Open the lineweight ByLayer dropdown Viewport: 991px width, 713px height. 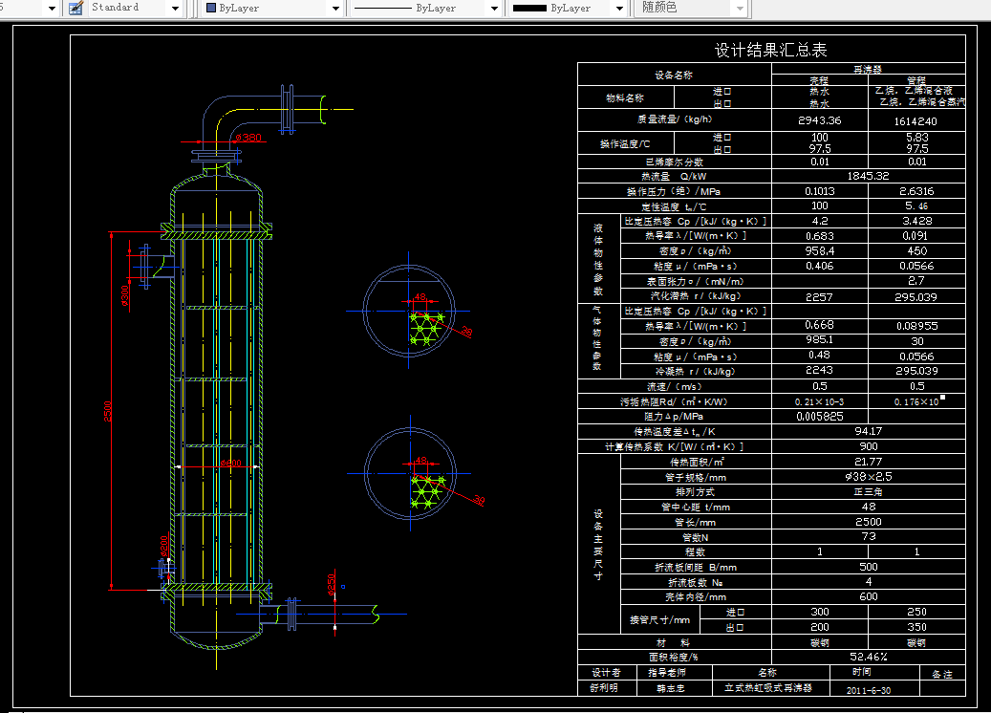(619, 9)
